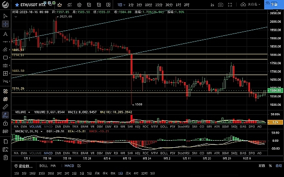Viewport: 284px width, 177px height.
Task: Click the 定位到... locate button
Action: tap(24, 166)
